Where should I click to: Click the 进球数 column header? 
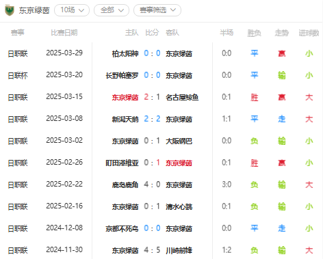309,33
